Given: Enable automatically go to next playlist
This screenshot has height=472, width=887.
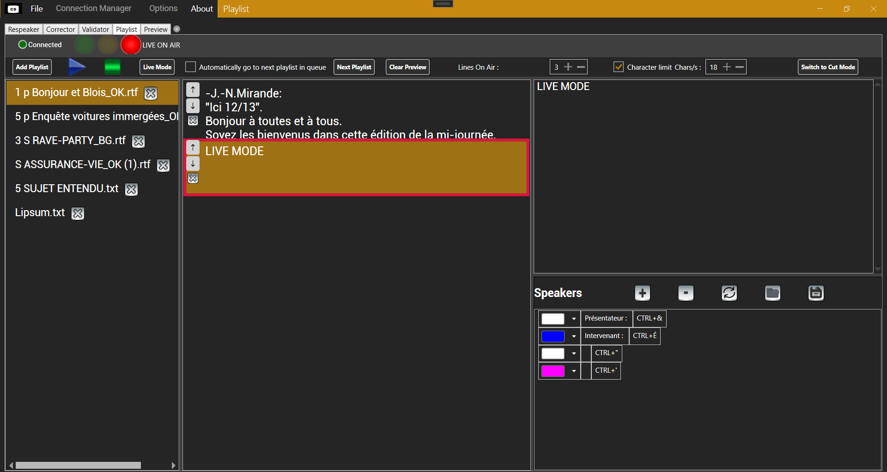Looking at the screenshot, I should tap(190, 67).
